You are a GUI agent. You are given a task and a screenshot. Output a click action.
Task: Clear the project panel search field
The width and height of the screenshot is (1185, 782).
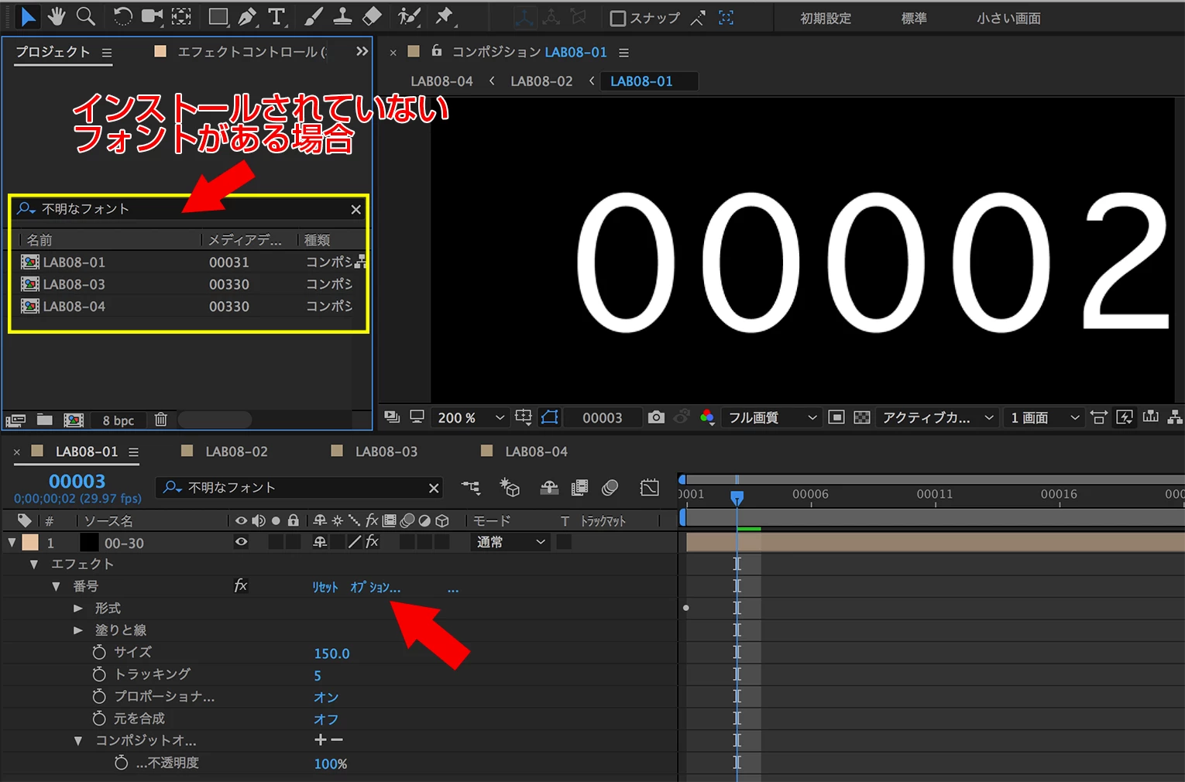point(355,209)
